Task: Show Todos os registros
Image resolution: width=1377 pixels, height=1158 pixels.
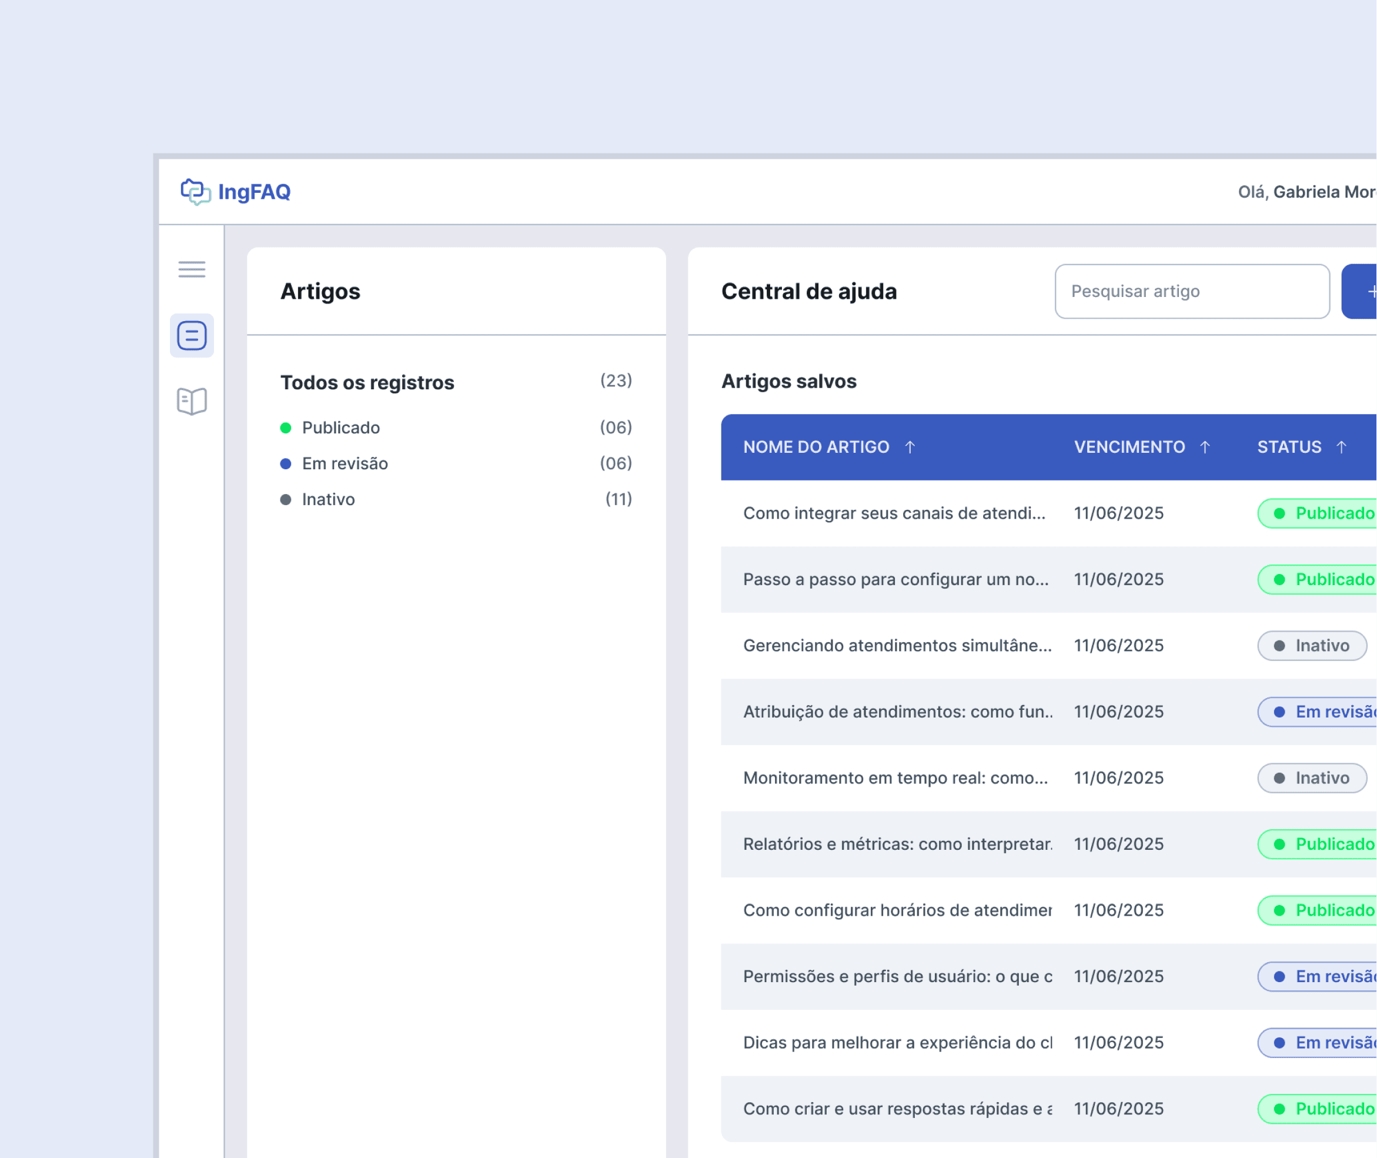Action: 367,383
